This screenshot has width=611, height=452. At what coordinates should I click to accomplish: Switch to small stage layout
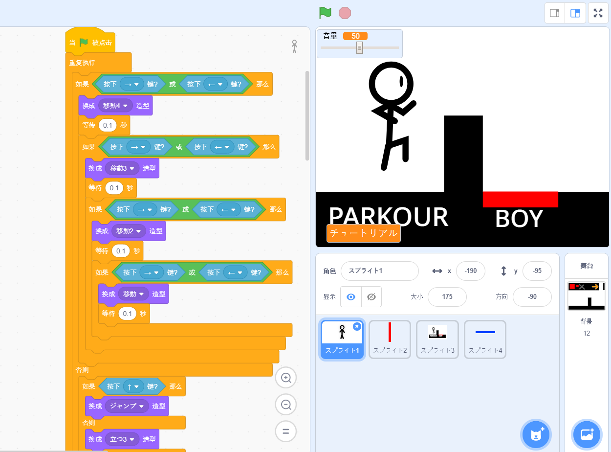555,13
